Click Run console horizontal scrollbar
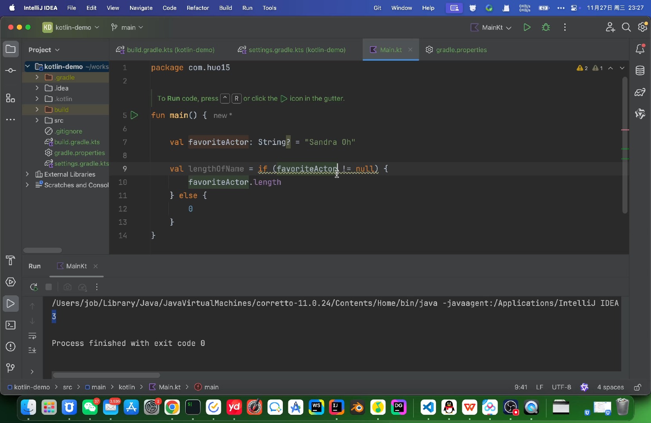The width and height of the screenshot is (651, 423). coord(106,375)
